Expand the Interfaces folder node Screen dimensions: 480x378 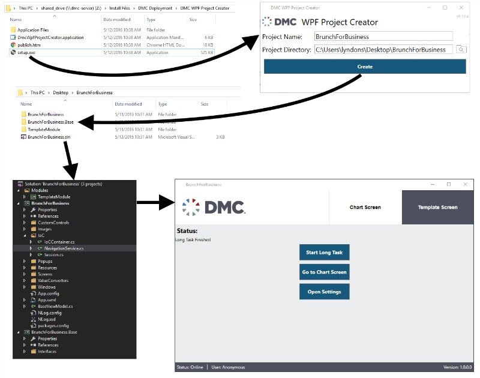coord(25,352)
